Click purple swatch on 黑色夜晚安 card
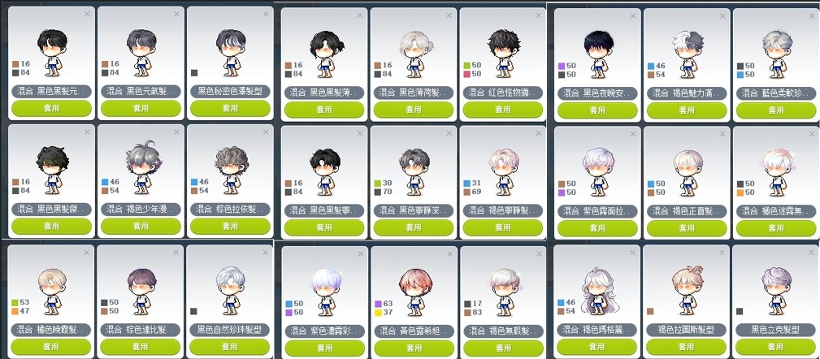 pos(562,66)
